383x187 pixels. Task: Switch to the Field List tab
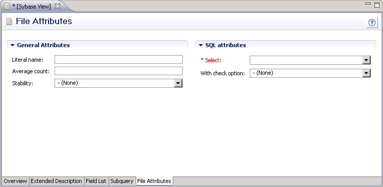(96, 181)
